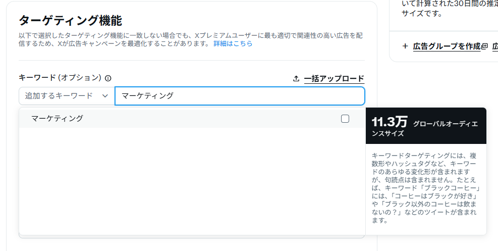The image size is (498, 251).
Task: Click into the keyword input field
Action: coord(240,95)
